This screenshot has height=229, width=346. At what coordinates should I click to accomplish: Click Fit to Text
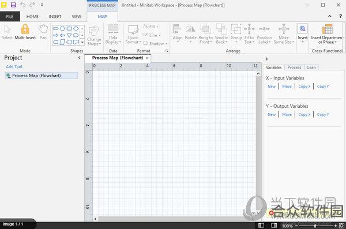[x=249, y=34]
